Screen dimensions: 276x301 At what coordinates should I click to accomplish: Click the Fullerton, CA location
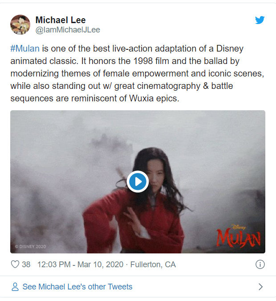[153, 265]
